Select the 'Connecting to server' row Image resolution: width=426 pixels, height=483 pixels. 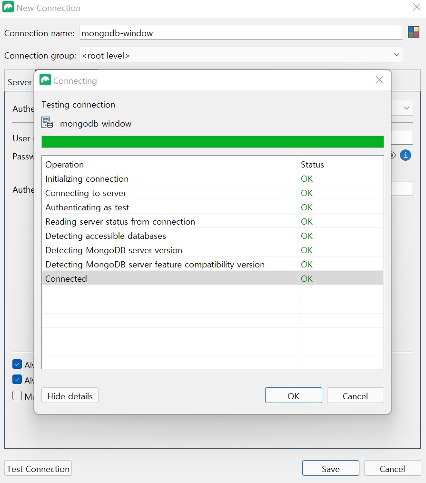(213, 193)
